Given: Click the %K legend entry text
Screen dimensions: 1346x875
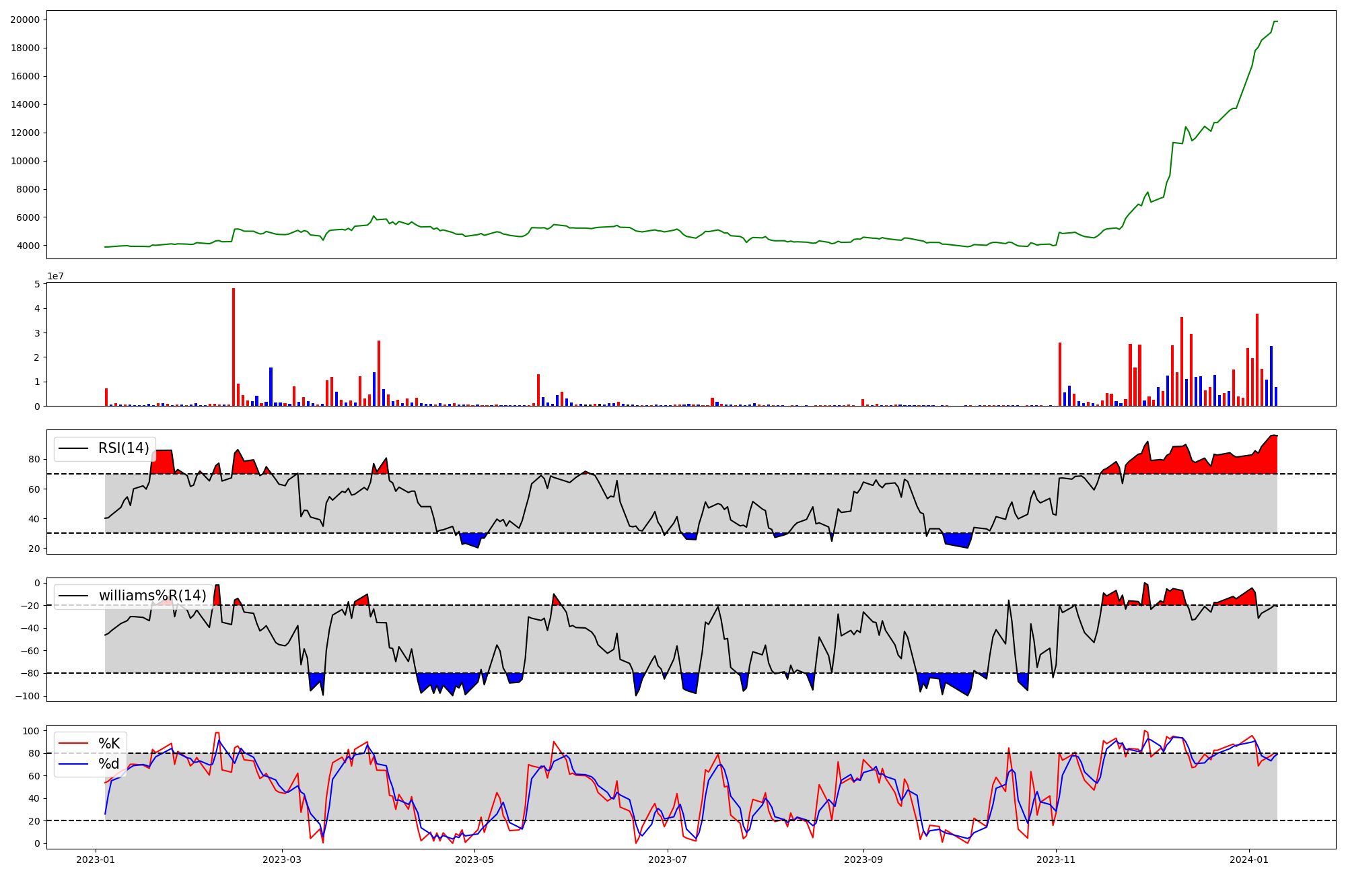Looking at the screenshot, I should [109, 744].
